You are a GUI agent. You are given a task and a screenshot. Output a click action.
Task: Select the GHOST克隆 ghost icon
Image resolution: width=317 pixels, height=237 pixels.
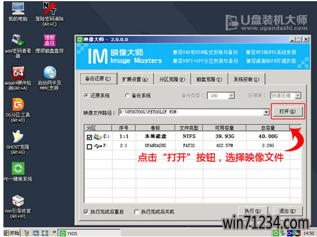tap(18, 136)
